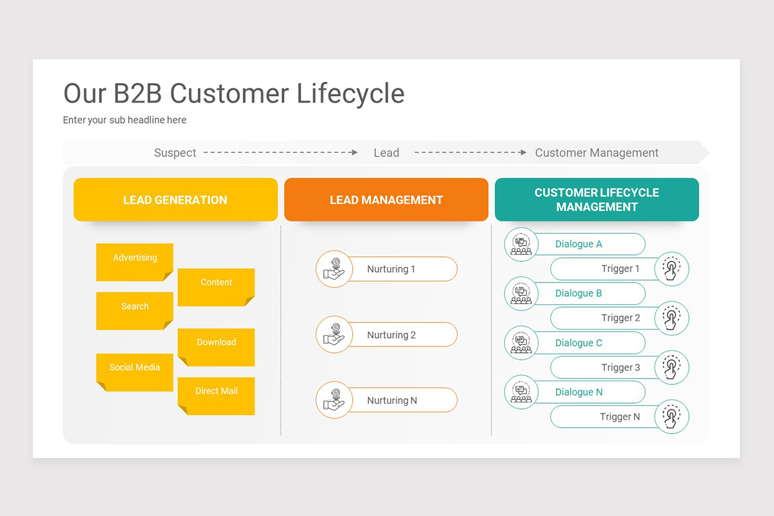Select the Direct Mail sticky note
Viewport: 774px width, 516px height.
point(216,396)
